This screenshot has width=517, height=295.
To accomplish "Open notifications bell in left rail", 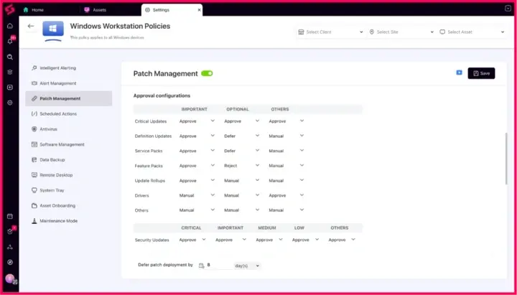I will point(10,41).
